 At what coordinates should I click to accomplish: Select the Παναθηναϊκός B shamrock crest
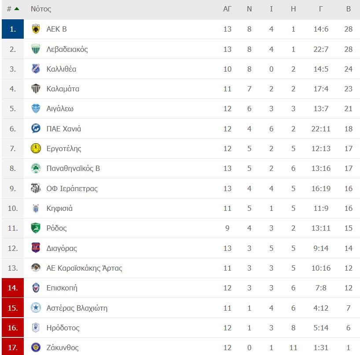pos(36,168)
